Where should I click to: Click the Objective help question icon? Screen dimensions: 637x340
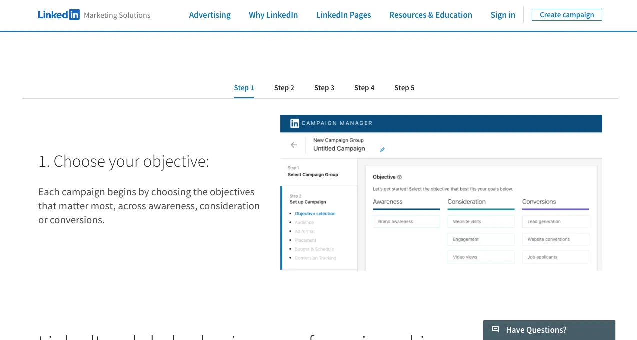[x=399, y=177]
